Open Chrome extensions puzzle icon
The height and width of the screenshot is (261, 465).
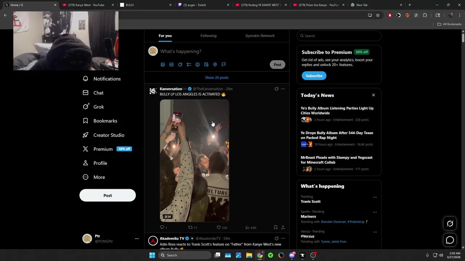point(425,15)
